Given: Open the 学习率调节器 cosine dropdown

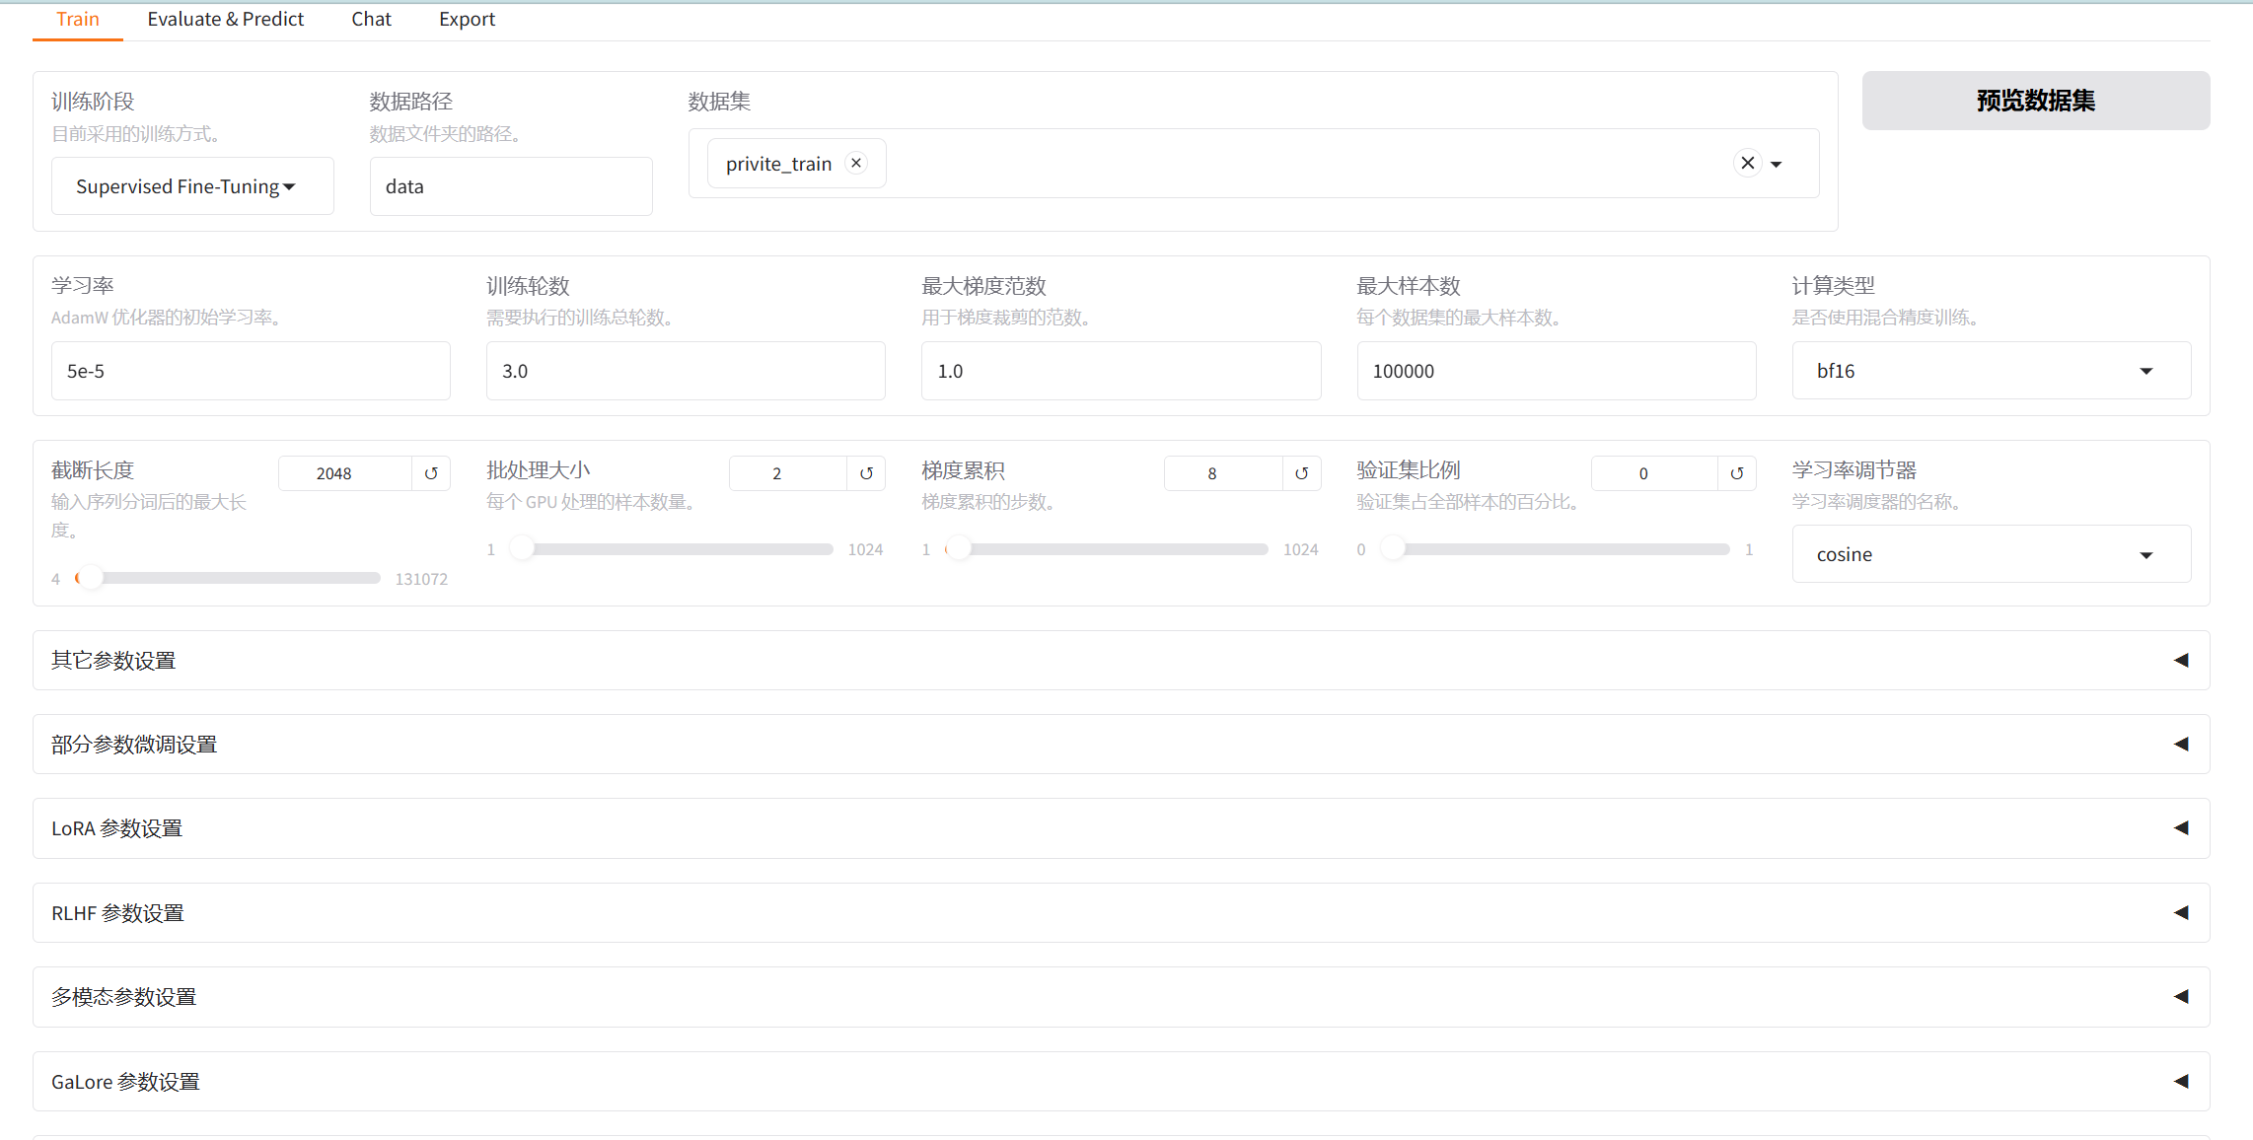Looking at the screenshot, I should [x=1991, y=554].
